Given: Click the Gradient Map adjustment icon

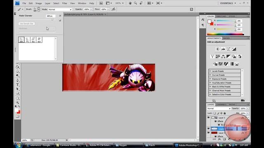Looking at the screenshot, I should click(x=231, y=64).
